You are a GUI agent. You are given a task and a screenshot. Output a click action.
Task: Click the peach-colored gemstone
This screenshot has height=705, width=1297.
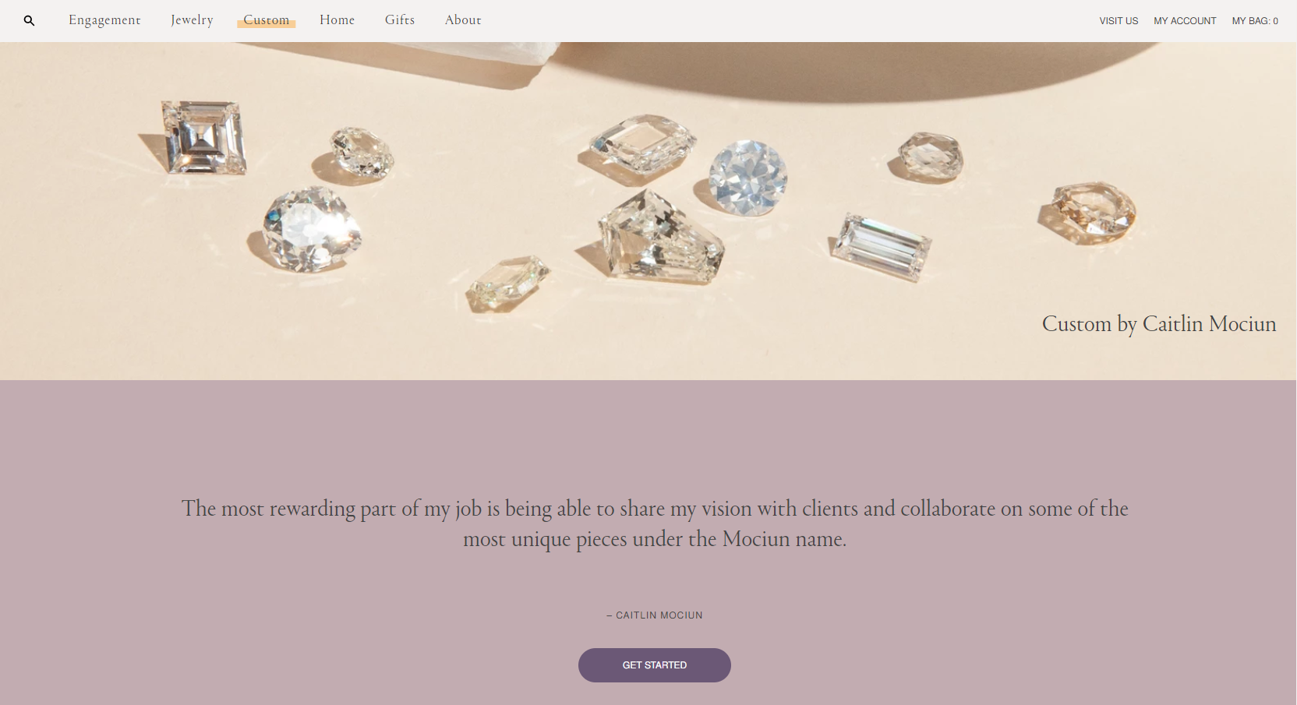pyautogui.click(x=1090, y=212)
